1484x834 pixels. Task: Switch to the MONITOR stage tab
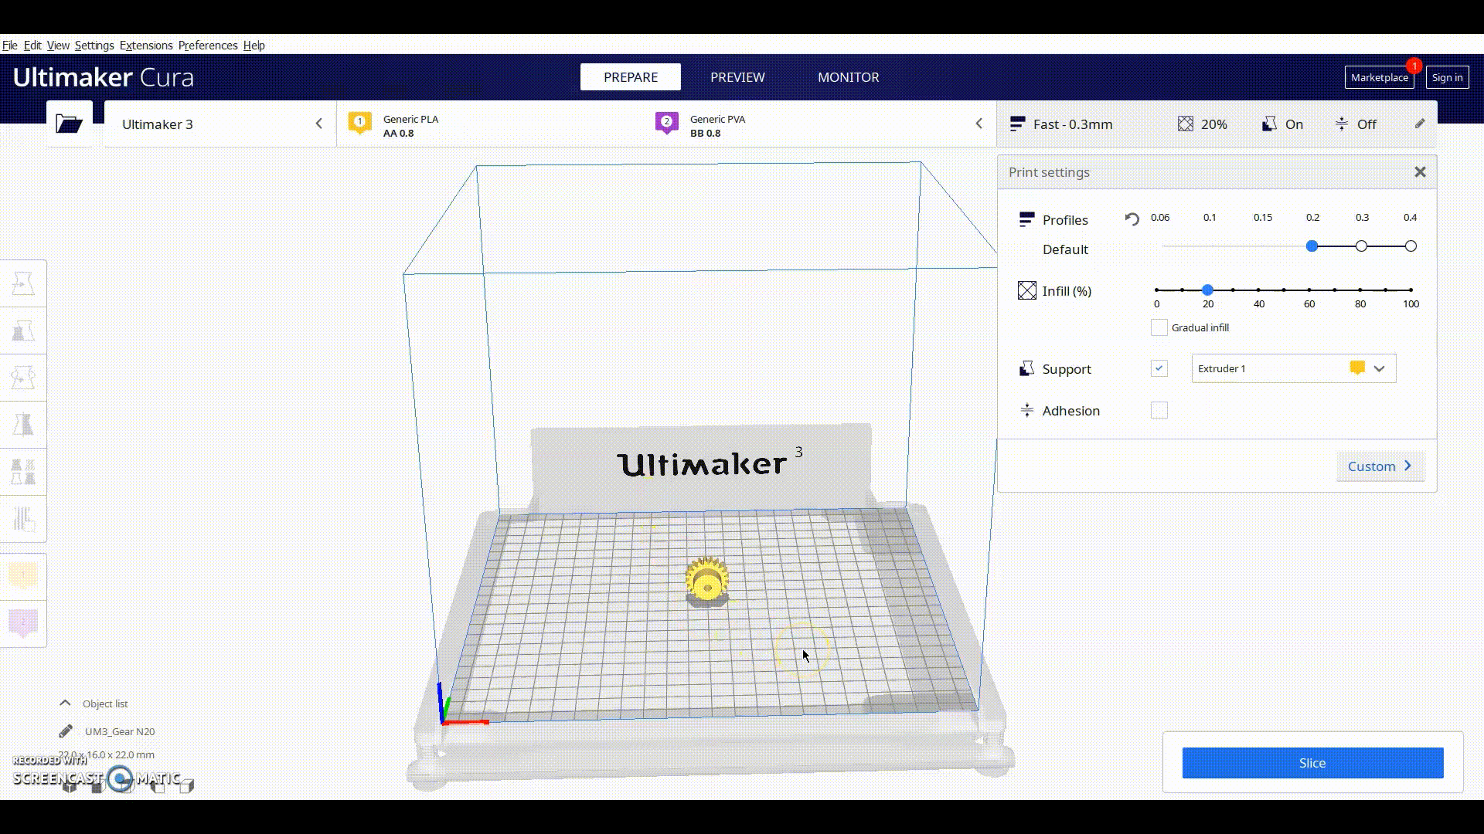[848, 77]
